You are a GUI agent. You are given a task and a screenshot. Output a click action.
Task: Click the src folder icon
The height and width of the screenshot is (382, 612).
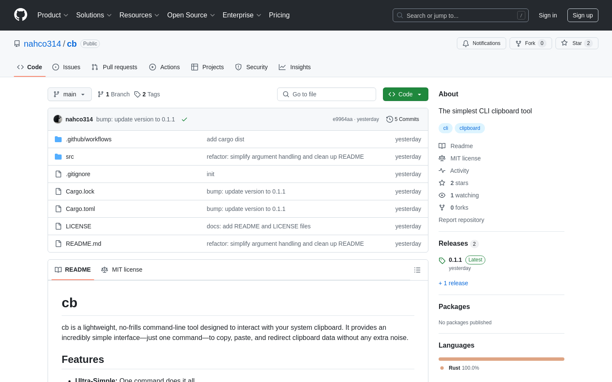tap(58, 157)
